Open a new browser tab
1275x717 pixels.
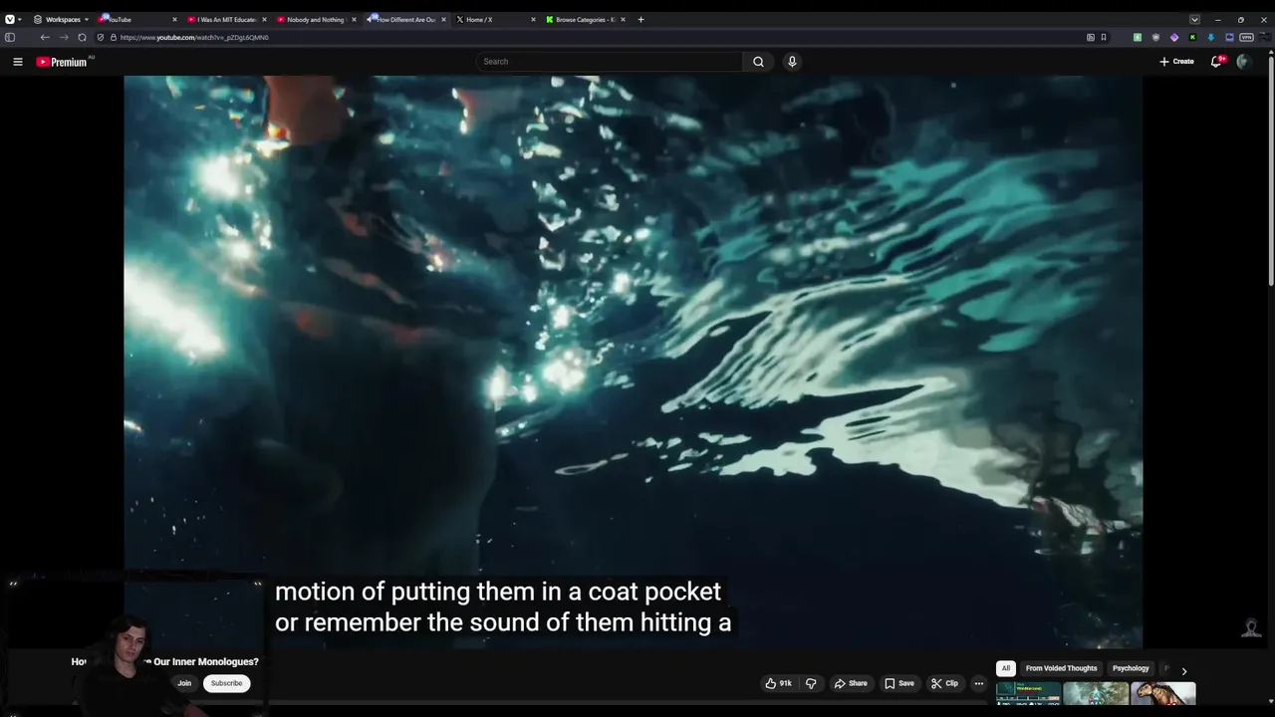click(x=640, y=19)
